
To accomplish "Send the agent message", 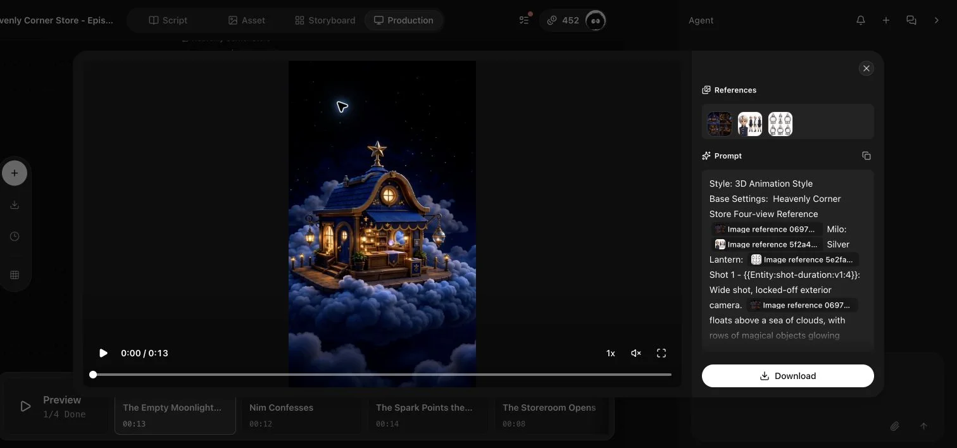I will click(x=923, y=426).
